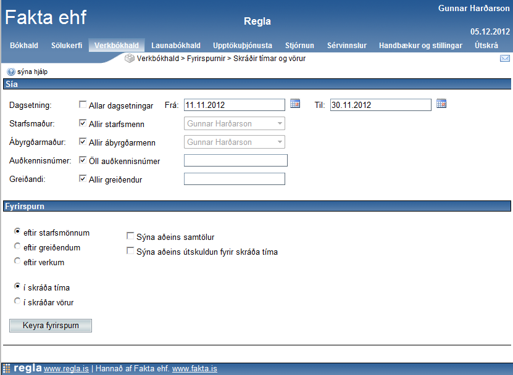The height and width of the screenshot is (375, 513).
Task: Open the calendar picker for Frá date
Action: coord(295,104)
